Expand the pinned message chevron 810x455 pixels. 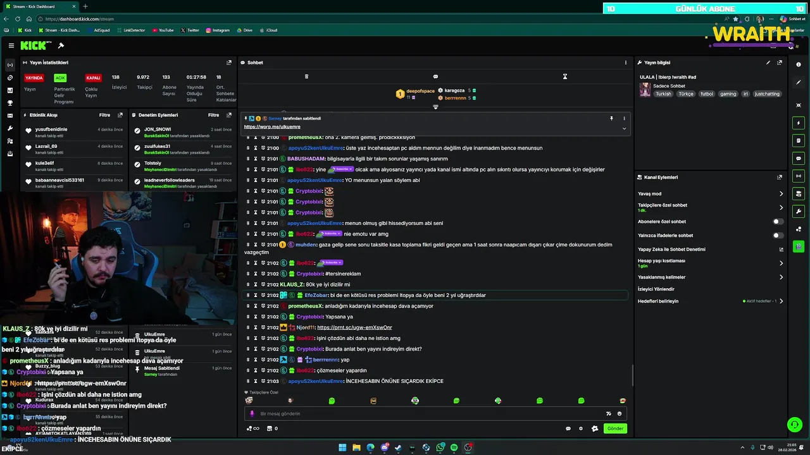click(x=624, y=128)
